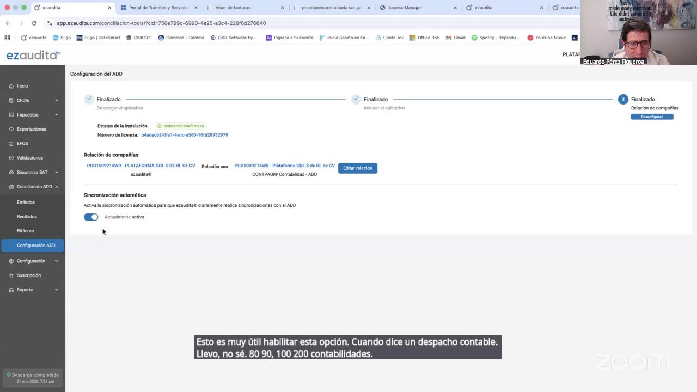This screenshot has width=697, height=392.
Task: Expand the Sincroniza SAT chevron
Action: [x=57, y=172]
